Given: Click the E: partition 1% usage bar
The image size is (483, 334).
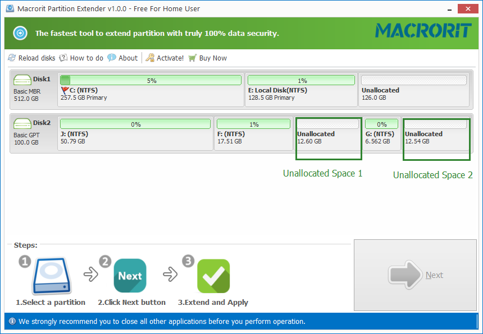Looking at the screenshot, I should [301, 81].
